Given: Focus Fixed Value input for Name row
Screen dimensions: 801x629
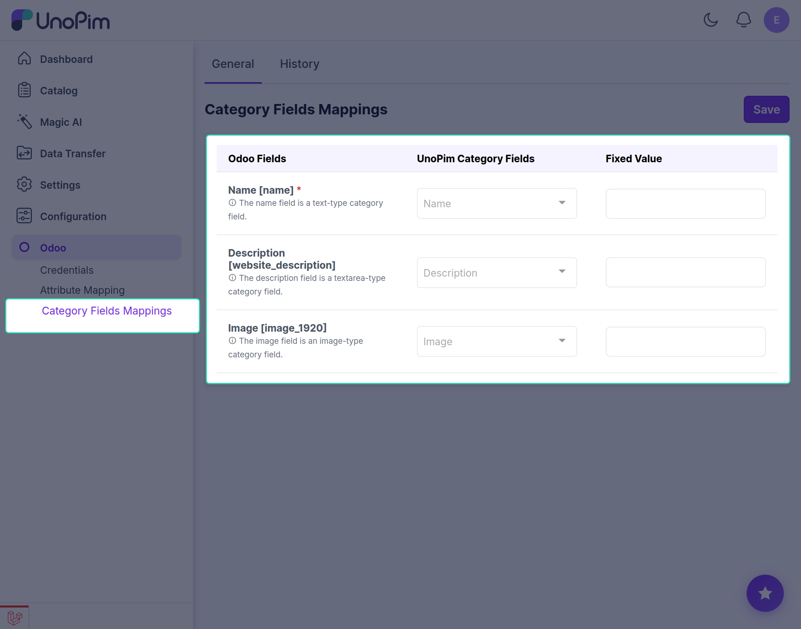Looking at the screenshot, I should click(x=685, y=204).
